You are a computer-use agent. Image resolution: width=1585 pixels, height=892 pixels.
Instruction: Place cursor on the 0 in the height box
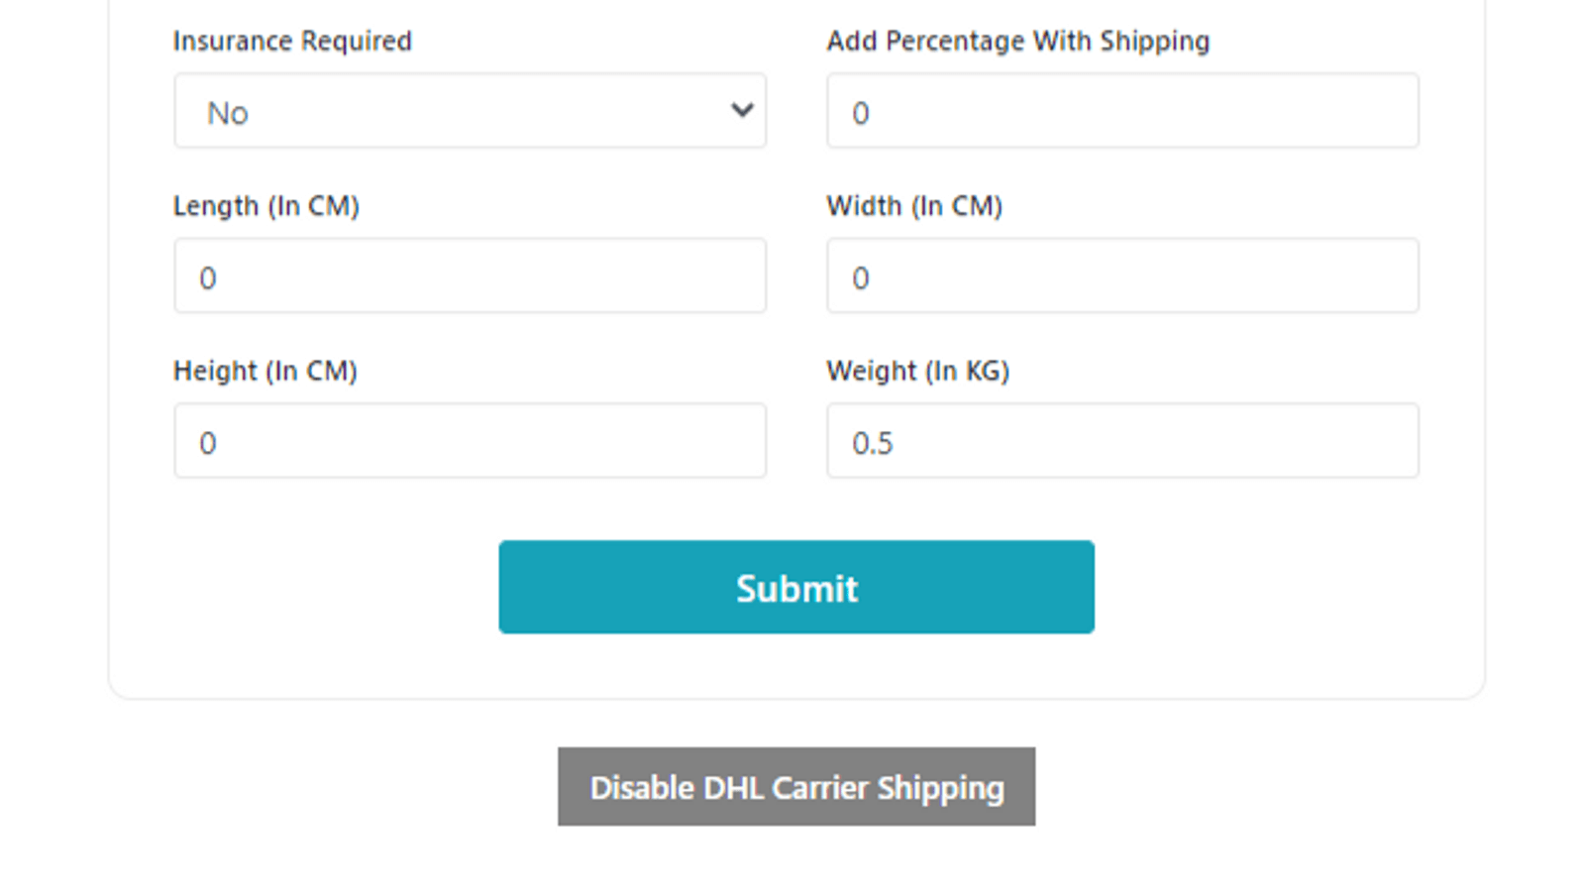click(x=208, y=443)
